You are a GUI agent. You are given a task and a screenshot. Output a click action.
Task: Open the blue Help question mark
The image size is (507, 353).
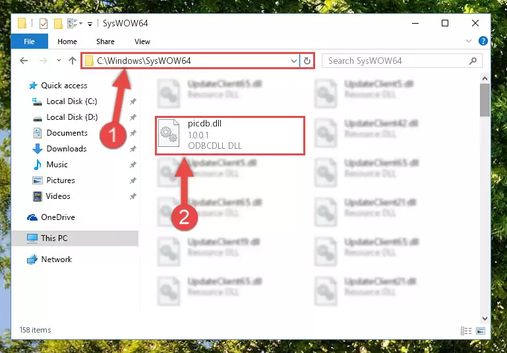tap(483, 41)
